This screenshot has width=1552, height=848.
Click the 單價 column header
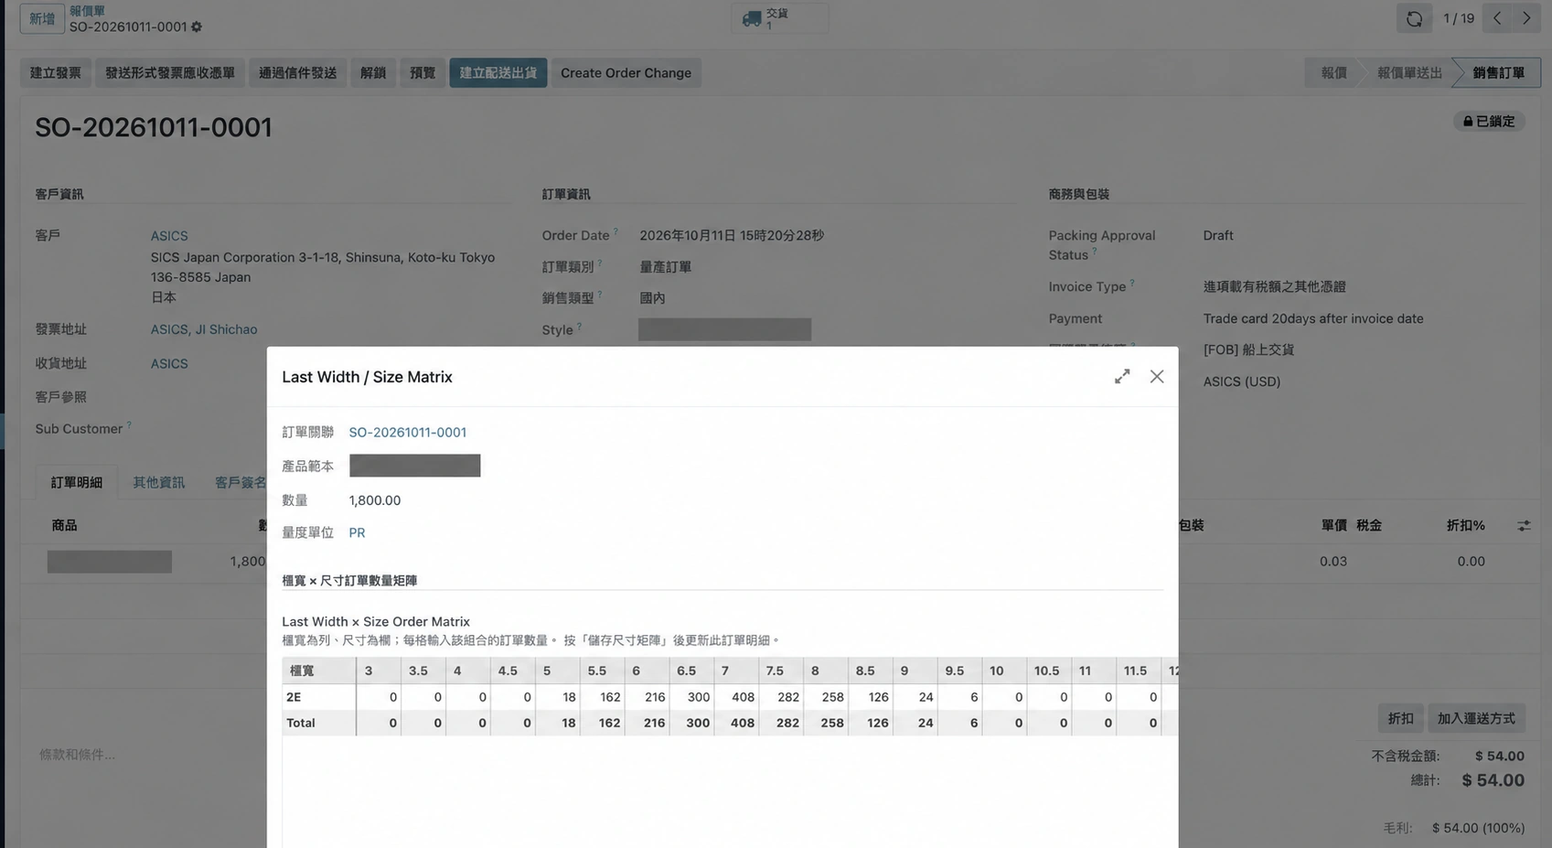pos(1333,526)
